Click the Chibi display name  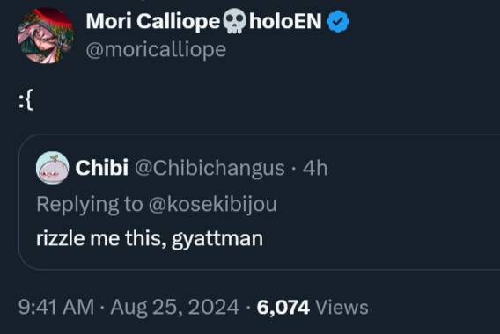[102, 168]
